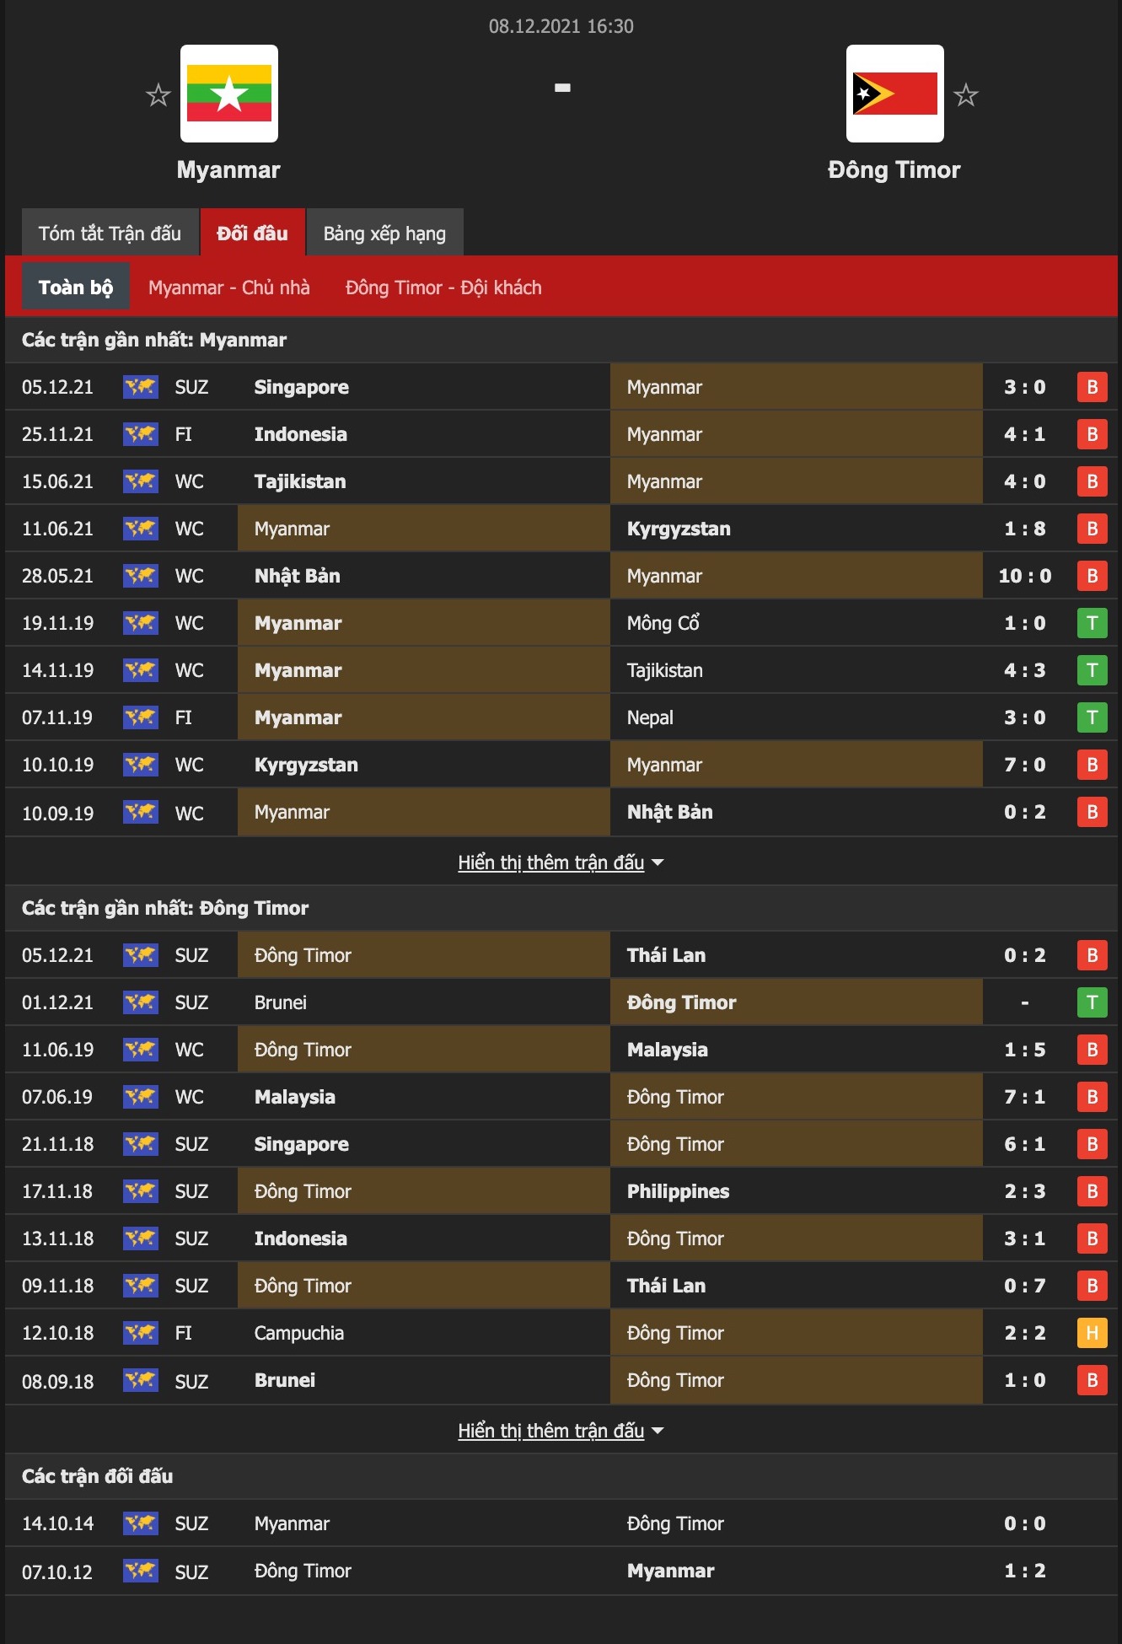
Task: Click the loss badge on Malaysia 7:1 row
Action: point(1092,1097)
